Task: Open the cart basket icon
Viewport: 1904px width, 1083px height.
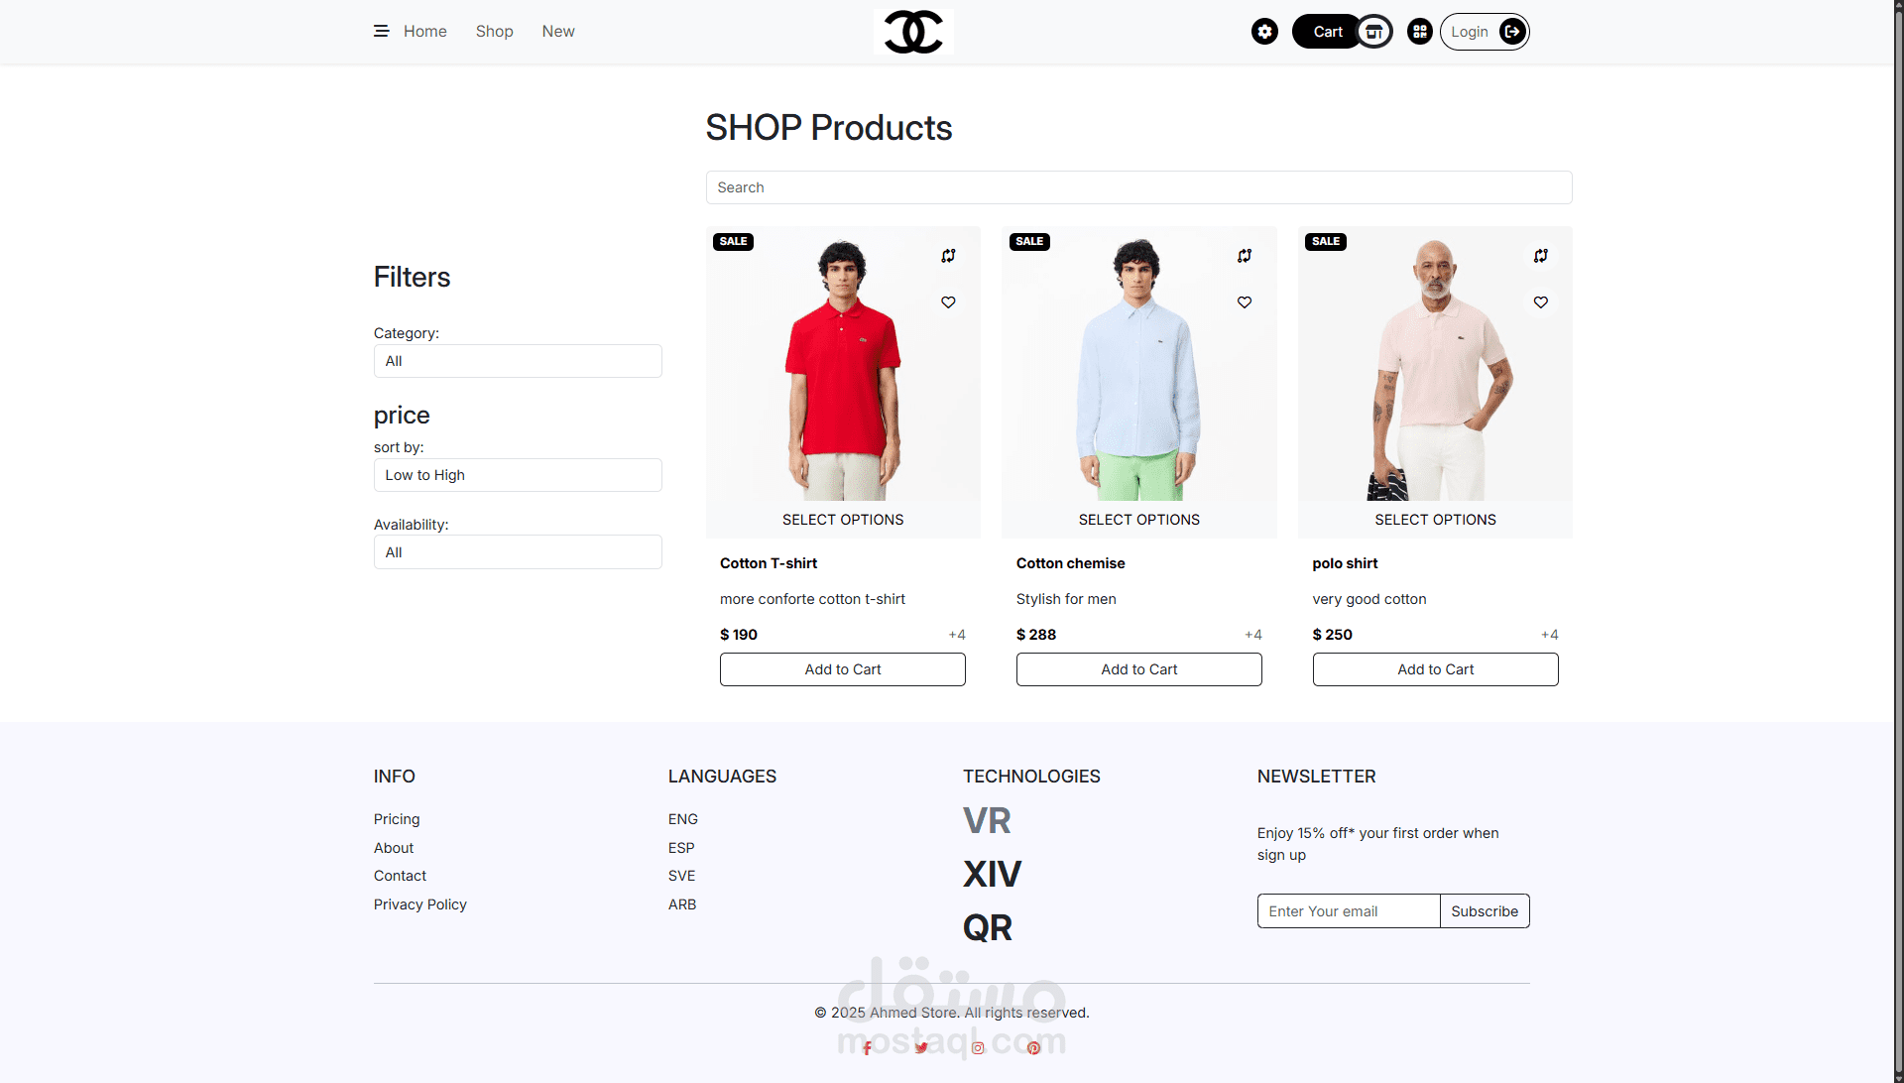Action: pos(1374,32)
